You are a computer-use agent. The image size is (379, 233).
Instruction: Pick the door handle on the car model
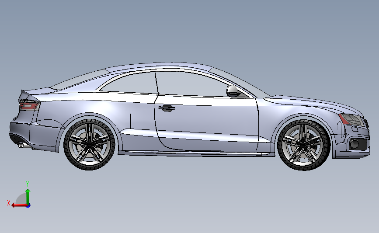[167, 108]
